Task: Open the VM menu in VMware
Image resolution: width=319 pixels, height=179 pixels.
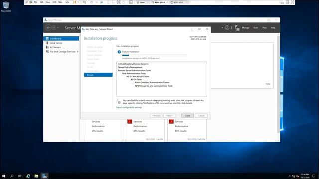Action: (54, 2)
